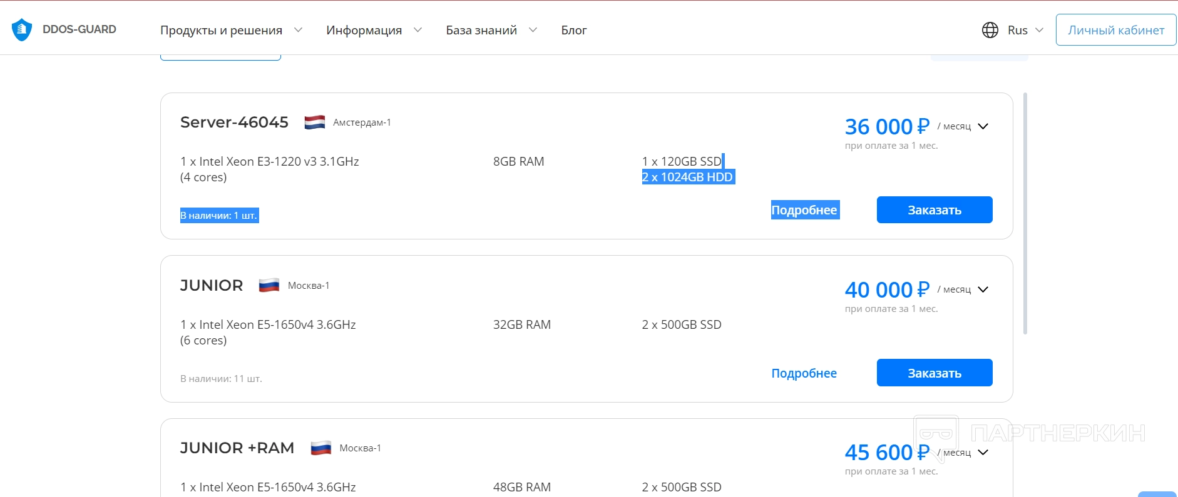Click the server list vertical scrollbar
Viewport: 1178px width, 497px height.
(x=1025, y=213)
